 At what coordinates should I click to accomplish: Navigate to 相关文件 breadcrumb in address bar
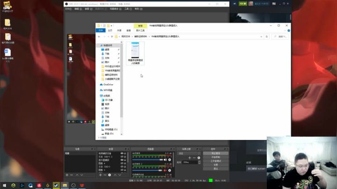point(126,36)
